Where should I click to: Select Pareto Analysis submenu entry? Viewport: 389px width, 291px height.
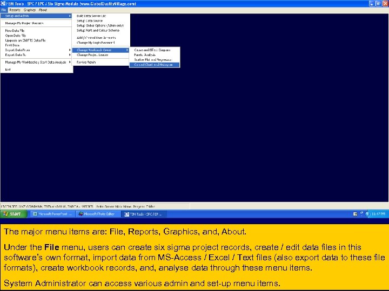[x=155, y=55]
